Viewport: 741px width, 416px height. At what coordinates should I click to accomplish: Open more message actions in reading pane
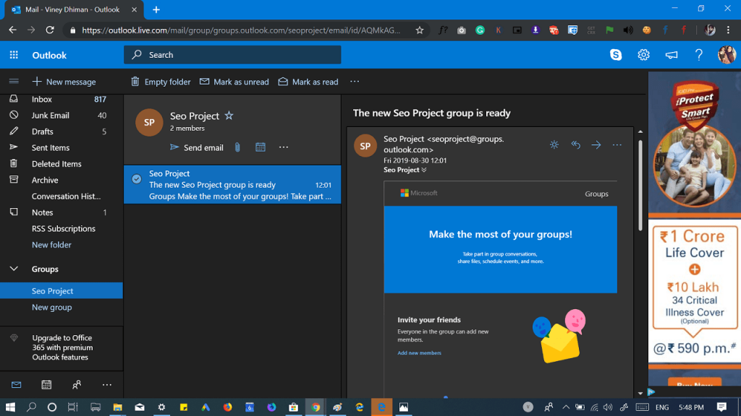point(617,144)
